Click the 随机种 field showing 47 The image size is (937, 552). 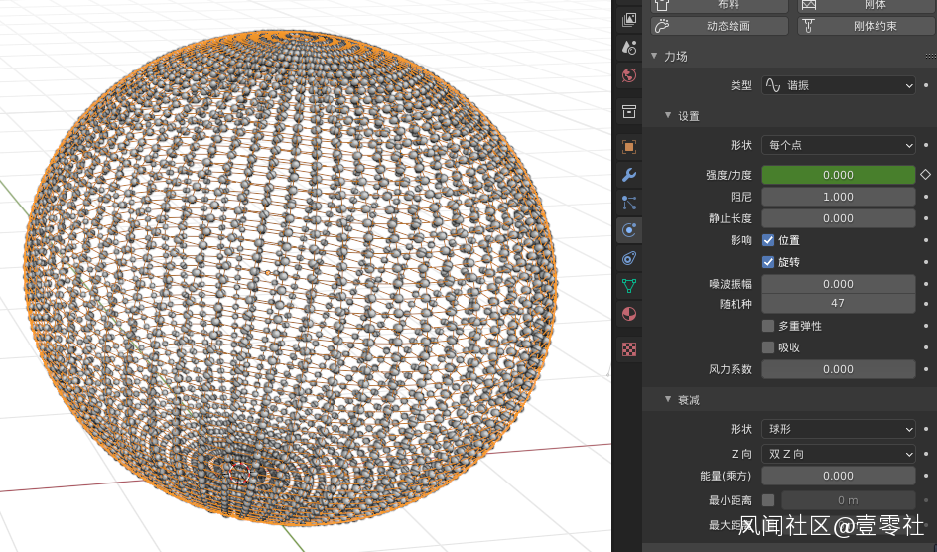click(838, 304)
